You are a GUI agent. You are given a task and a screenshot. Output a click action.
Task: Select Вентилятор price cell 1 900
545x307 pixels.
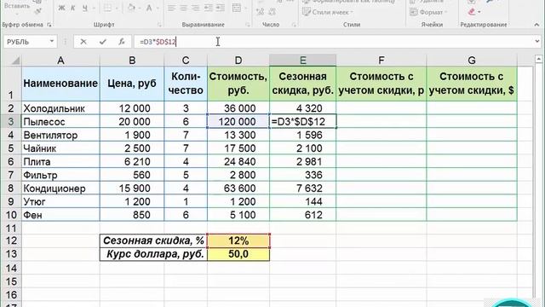tap(132, 135)
